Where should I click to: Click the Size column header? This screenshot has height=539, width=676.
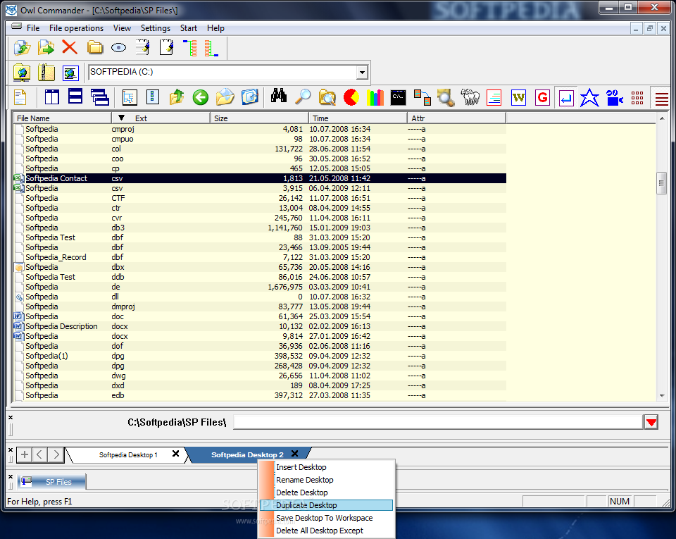point(259,118)
